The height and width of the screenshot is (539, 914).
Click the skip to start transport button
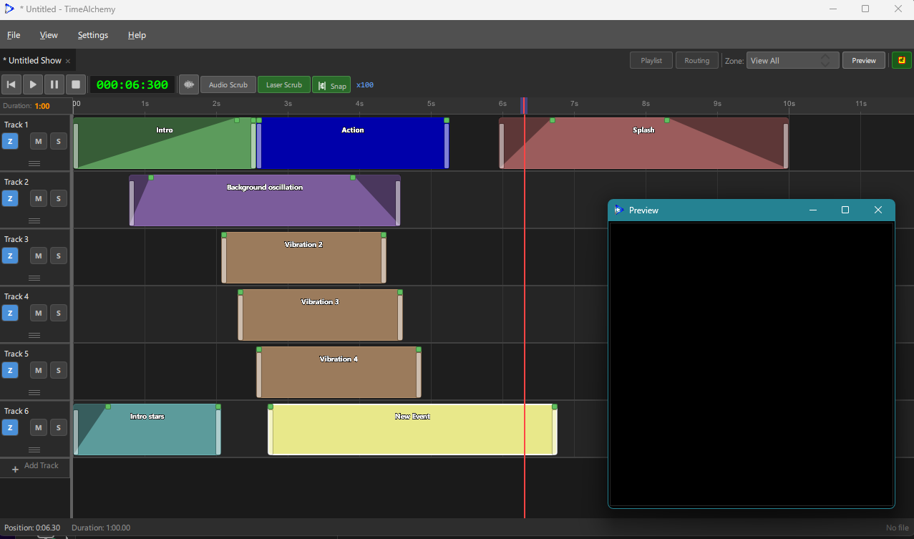11,84
